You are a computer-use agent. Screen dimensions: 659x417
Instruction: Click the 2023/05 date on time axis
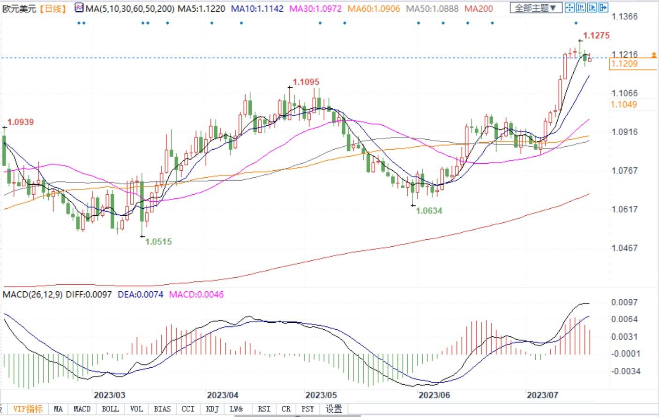pyautogui.click(x=321, y=395)
